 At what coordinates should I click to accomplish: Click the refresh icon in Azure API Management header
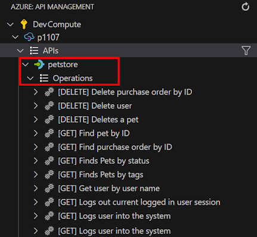point(245,7)
